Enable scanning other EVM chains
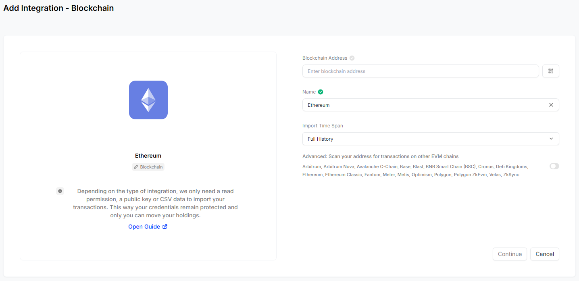This screenshot has width=579, height=281. [x=554, y=166]
